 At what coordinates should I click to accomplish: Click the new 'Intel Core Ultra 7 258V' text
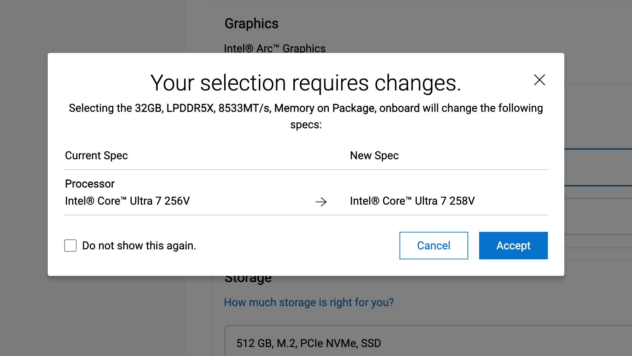[412, 201]
